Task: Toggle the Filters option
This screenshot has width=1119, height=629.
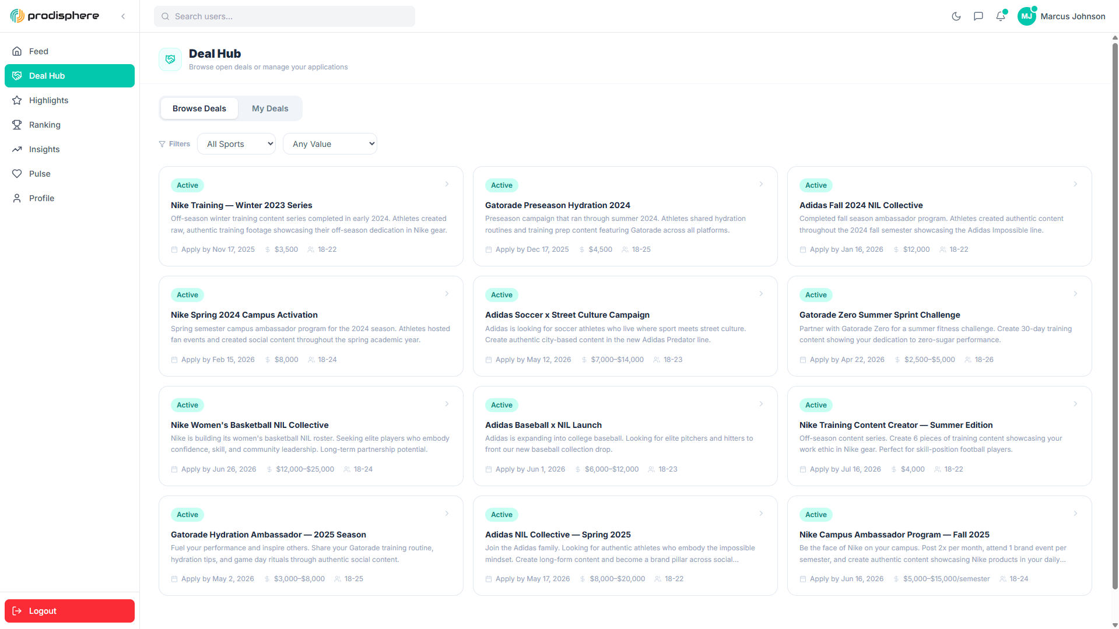Action: [x=174, y=143]
